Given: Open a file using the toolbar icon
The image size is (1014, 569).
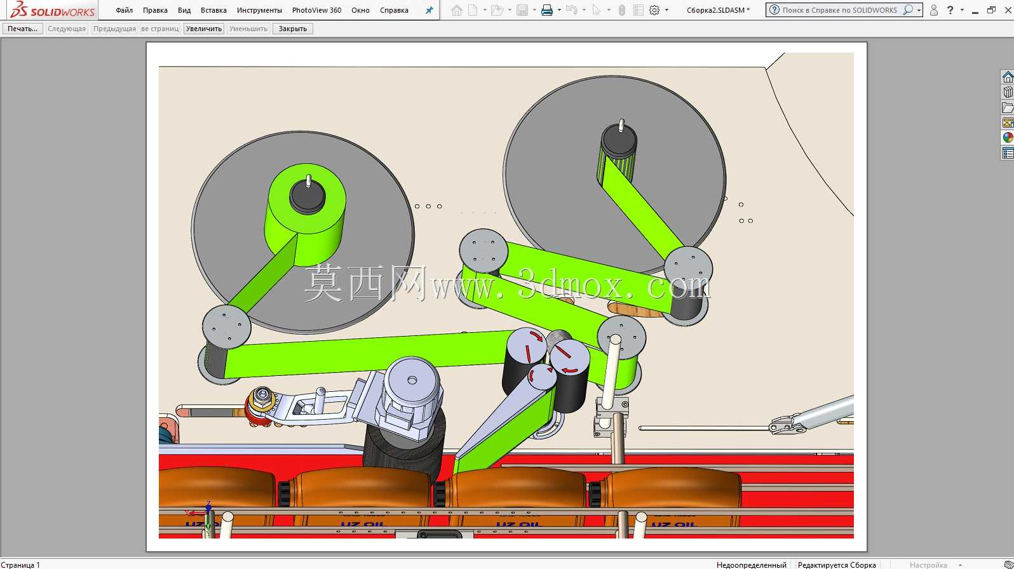Looking at the screenshot, I should click(x=497, y=10).
